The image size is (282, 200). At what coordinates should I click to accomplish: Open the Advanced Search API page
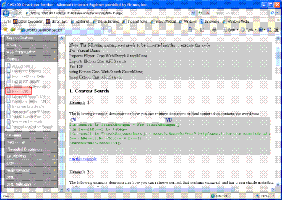click(26, 97)
